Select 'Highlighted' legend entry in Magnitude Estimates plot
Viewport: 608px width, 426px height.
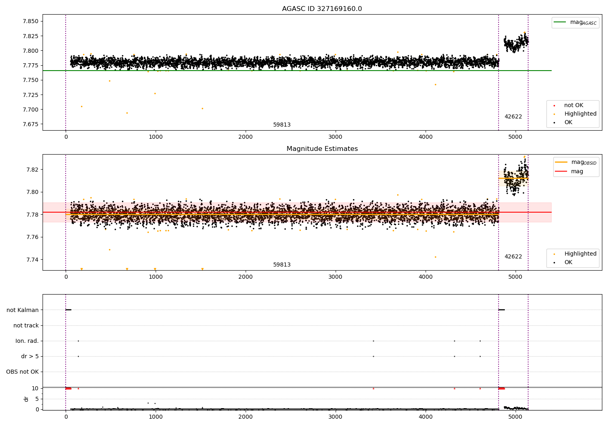pyautogui.click(x=575, y=254)
